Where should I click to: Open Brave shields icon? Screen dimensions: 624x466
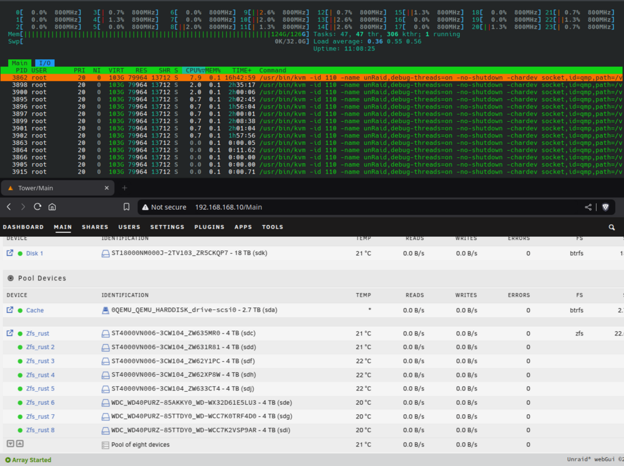coord(605,207)
